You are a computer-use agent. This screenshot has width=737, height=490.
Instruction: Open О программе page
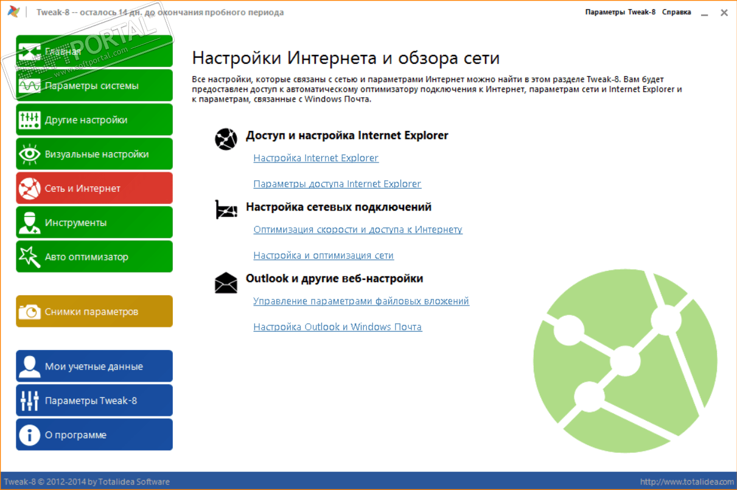(x=94, y=435)
